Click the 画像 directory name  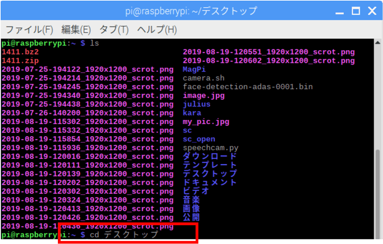tap(191, 209)
